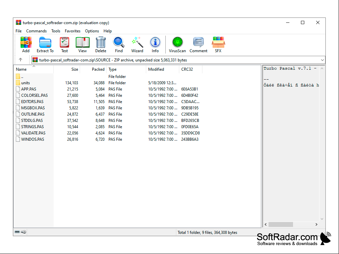339x254 pixels.
Task: Click the STDDLG.PAS file icon
Action: [18, 120]
